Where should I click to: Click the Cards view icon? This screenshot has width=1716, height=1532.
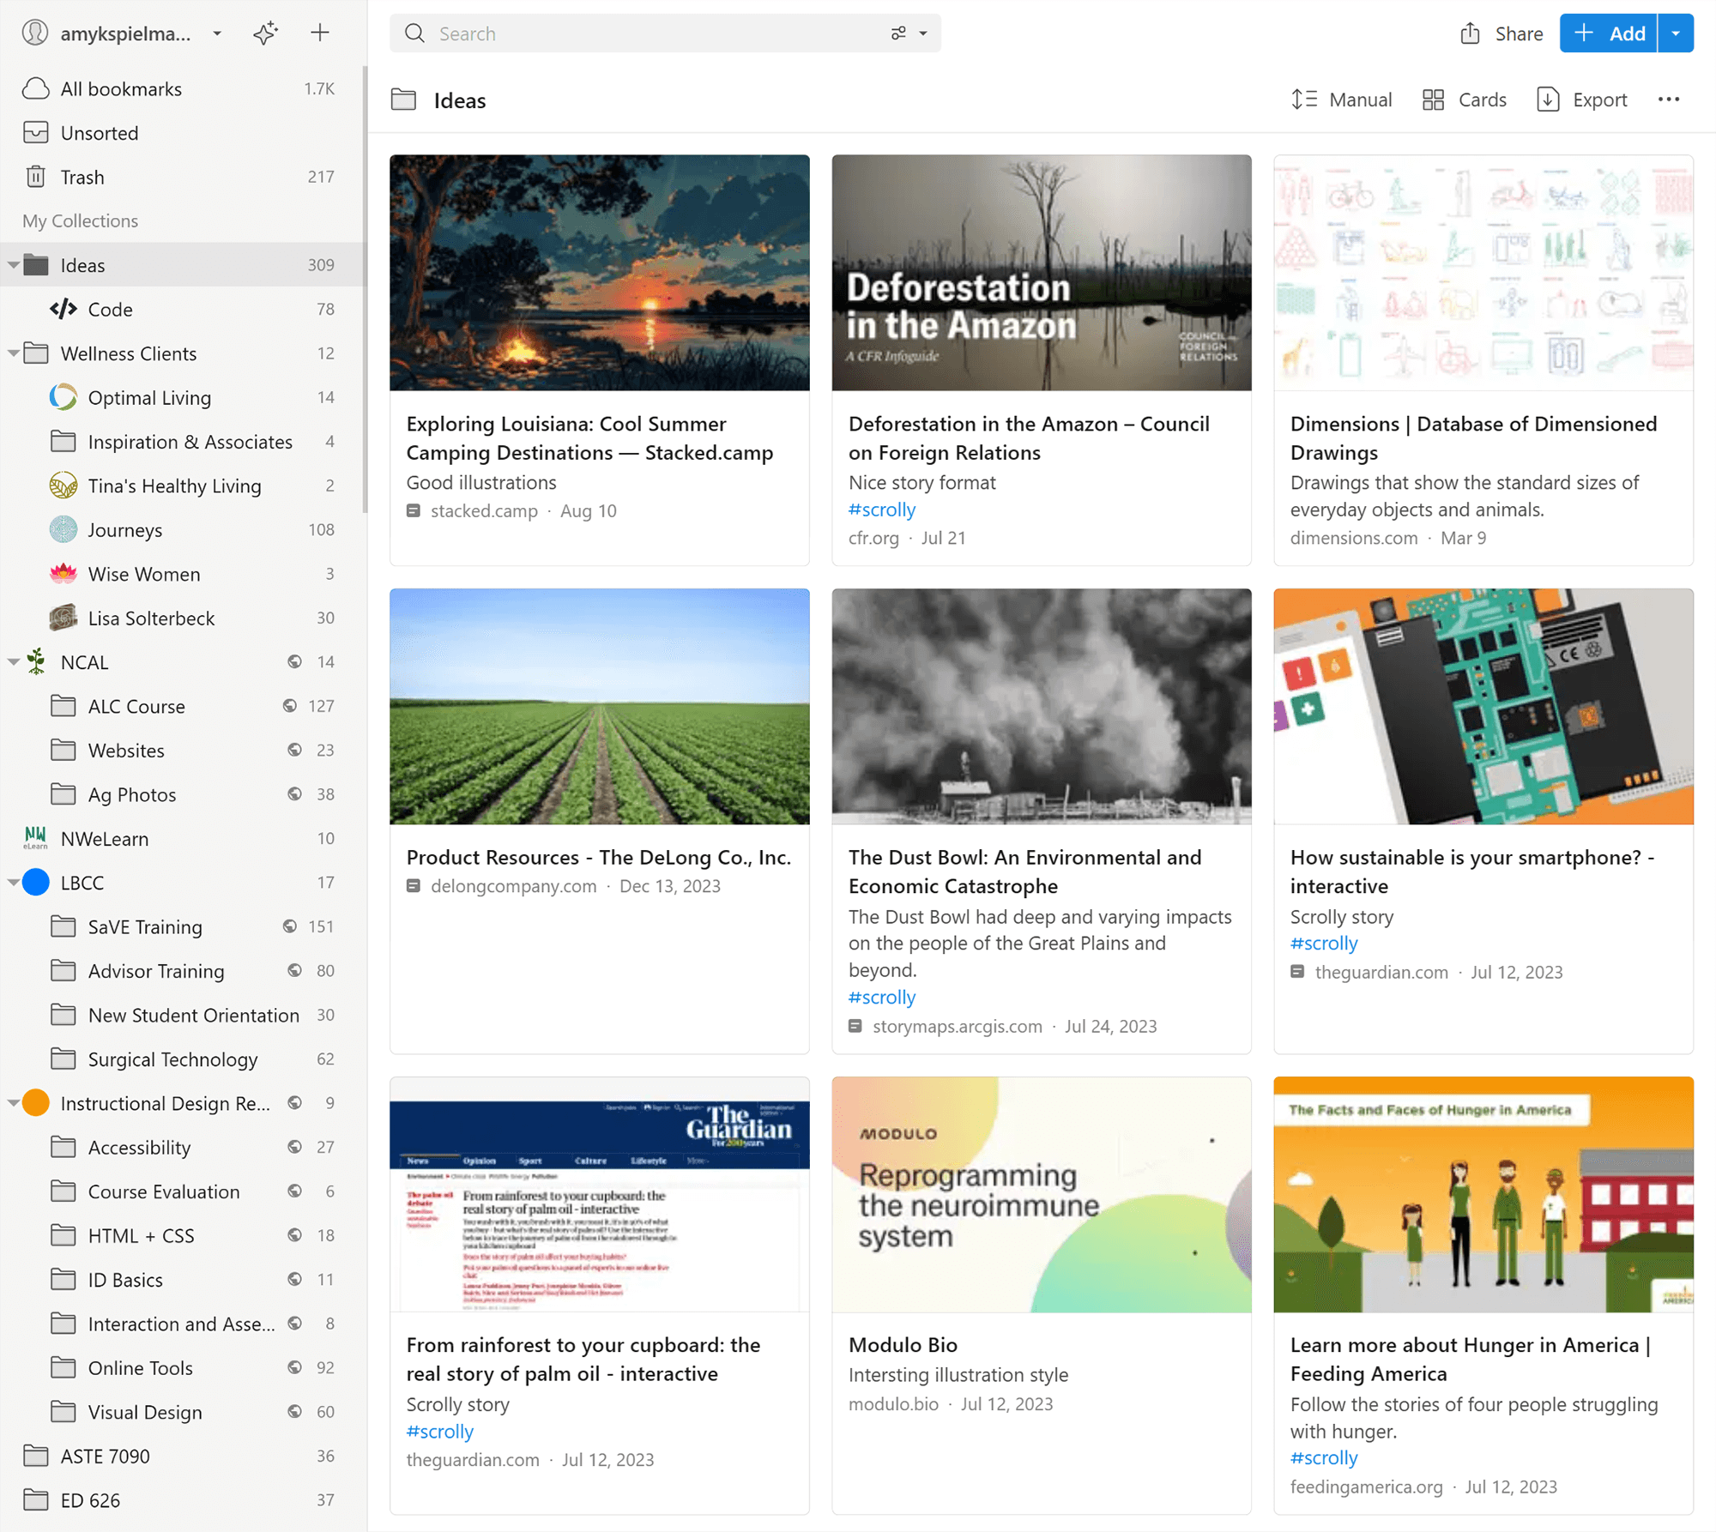[x=1434, y=100]
